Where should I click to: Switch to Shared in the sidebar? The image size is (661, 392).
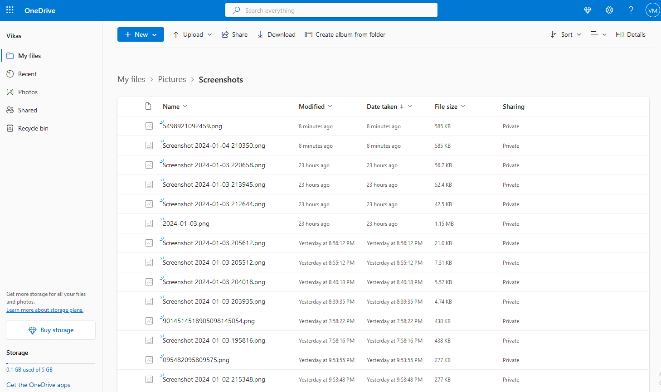coord(27,110)
